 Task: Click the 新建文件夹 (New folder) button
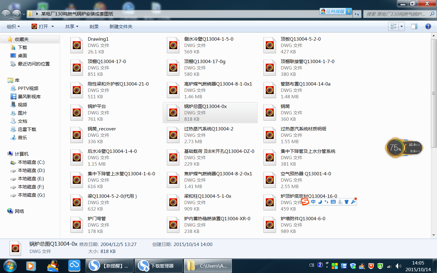[x=120, y=26]
